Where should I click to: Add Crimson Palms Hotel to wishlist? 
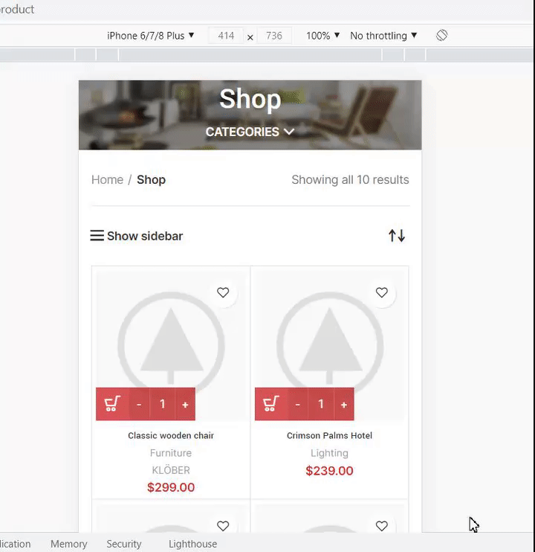382,292
